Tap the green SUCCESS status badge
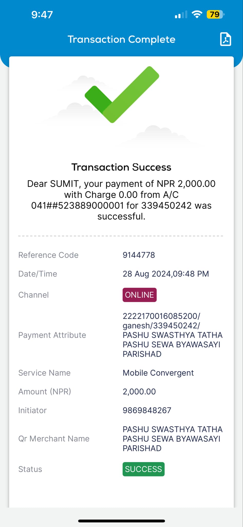The image size is (243, 527). (143, 469)
